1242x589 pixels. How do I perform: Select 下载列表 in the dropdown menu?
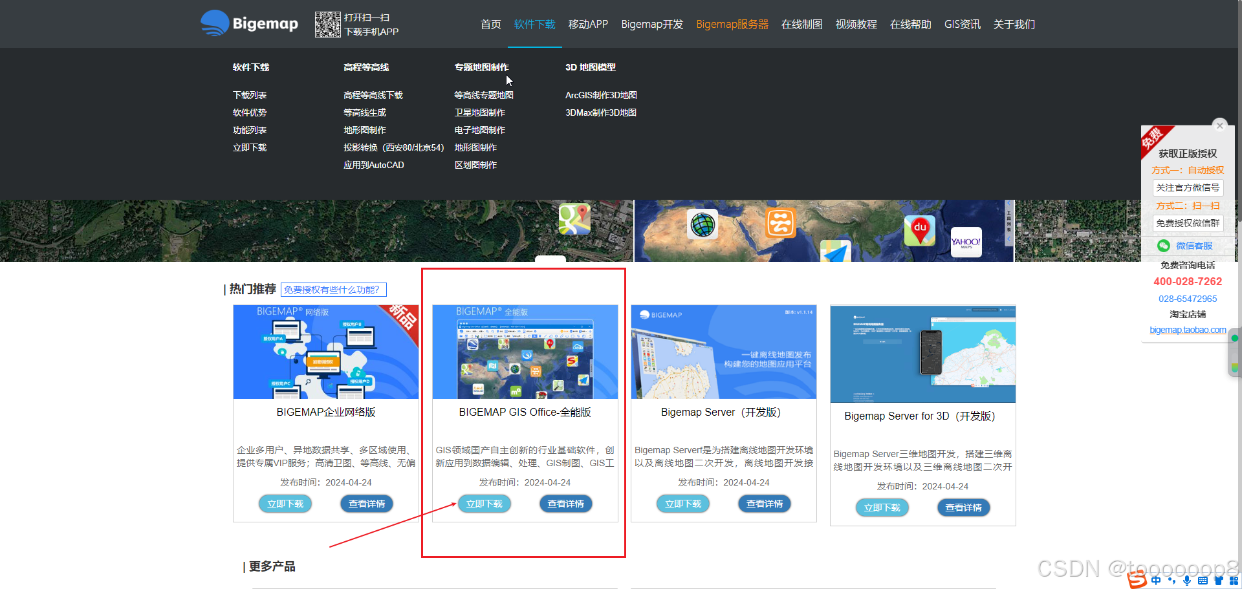[250, 95]
